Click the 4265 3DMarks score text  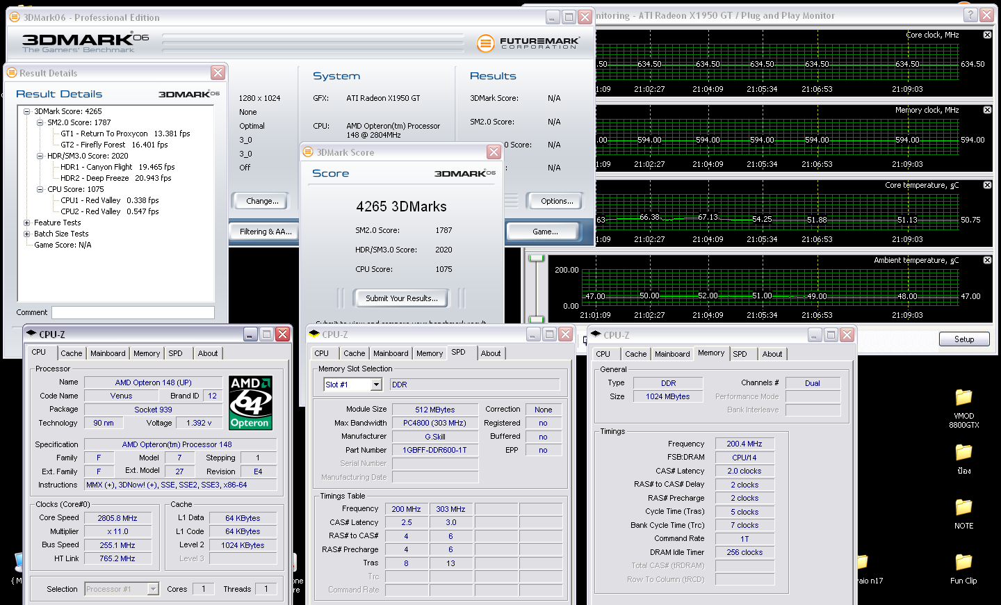pos(401,207)
